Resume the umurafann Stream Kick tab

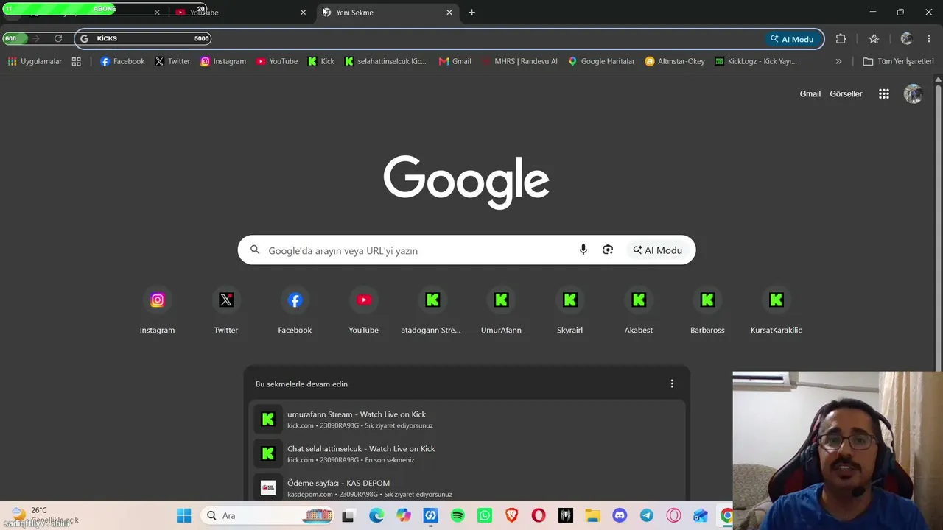coord(467,420)
